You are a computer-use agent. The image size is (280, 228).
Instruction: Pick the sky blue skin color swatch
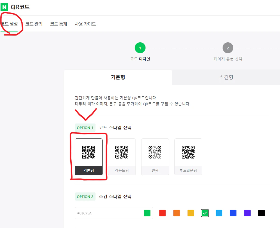point(219,213)
